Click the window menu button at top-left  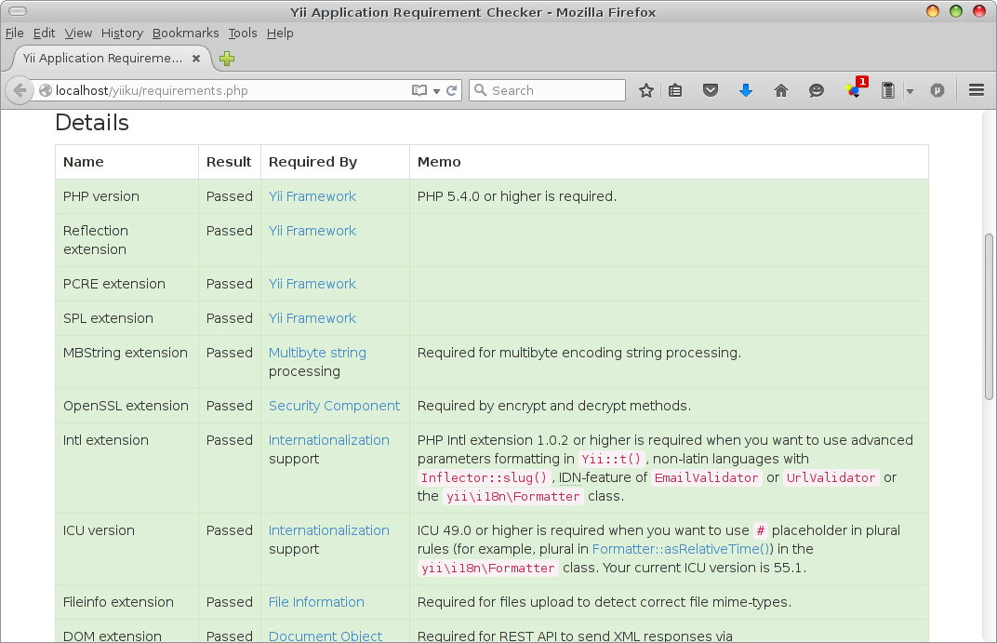tap(17, 11)
